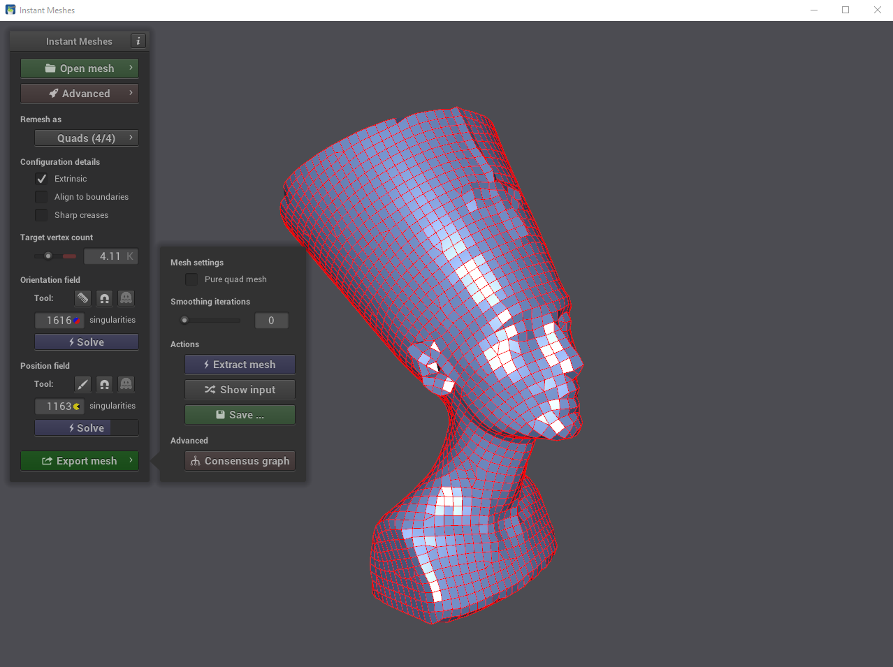This screenshot has width=893, height=667.
Task: Solve the orientation field
Action: pos(87,342)
